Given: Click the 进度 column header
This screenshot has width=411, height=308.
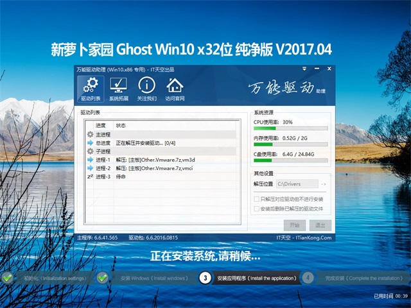Looking at the screenshot, I should [101, 126].
